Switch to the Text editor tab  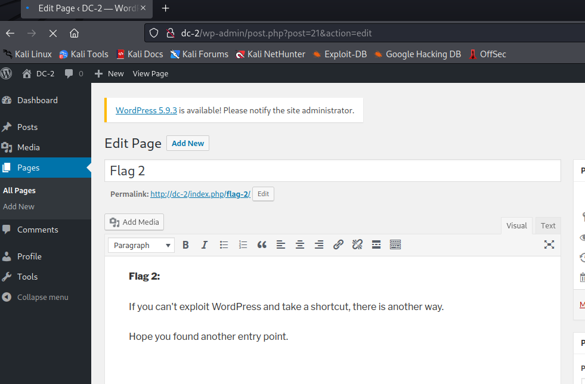coord(547,226)
